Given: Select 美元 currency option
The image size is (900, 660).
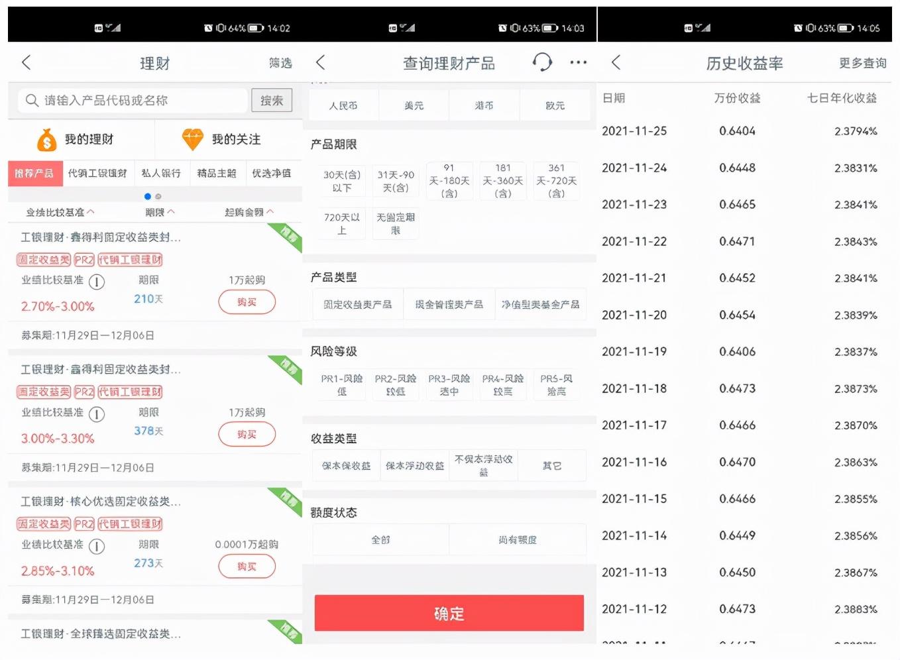Looking at the screenshot, I should [x=414, y=105].
